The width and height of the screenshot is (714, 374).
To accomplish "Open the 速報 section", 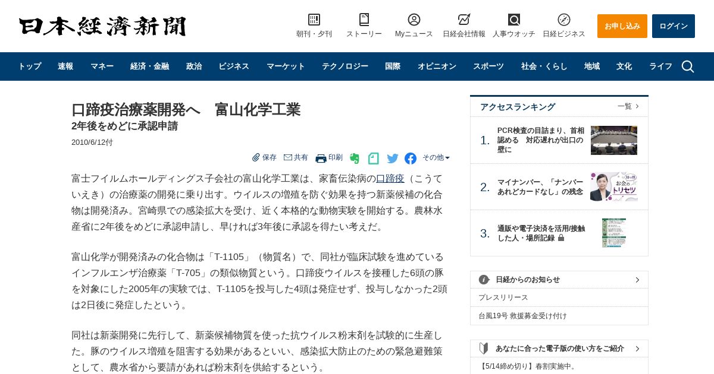I will tap(65, 66).
